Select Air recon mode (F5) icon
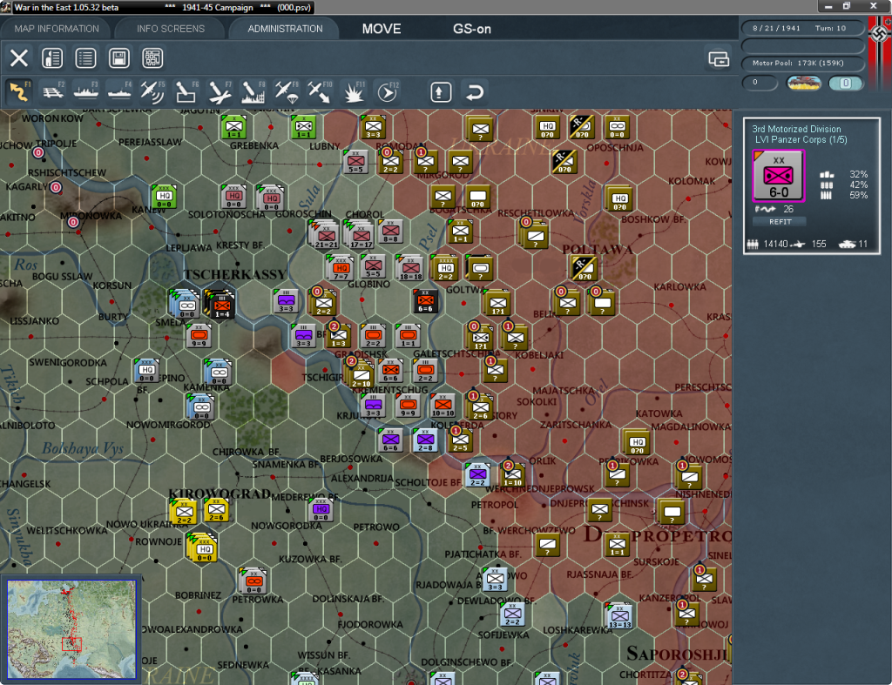This screenshot has width=892, height=685. coord(153,91)
